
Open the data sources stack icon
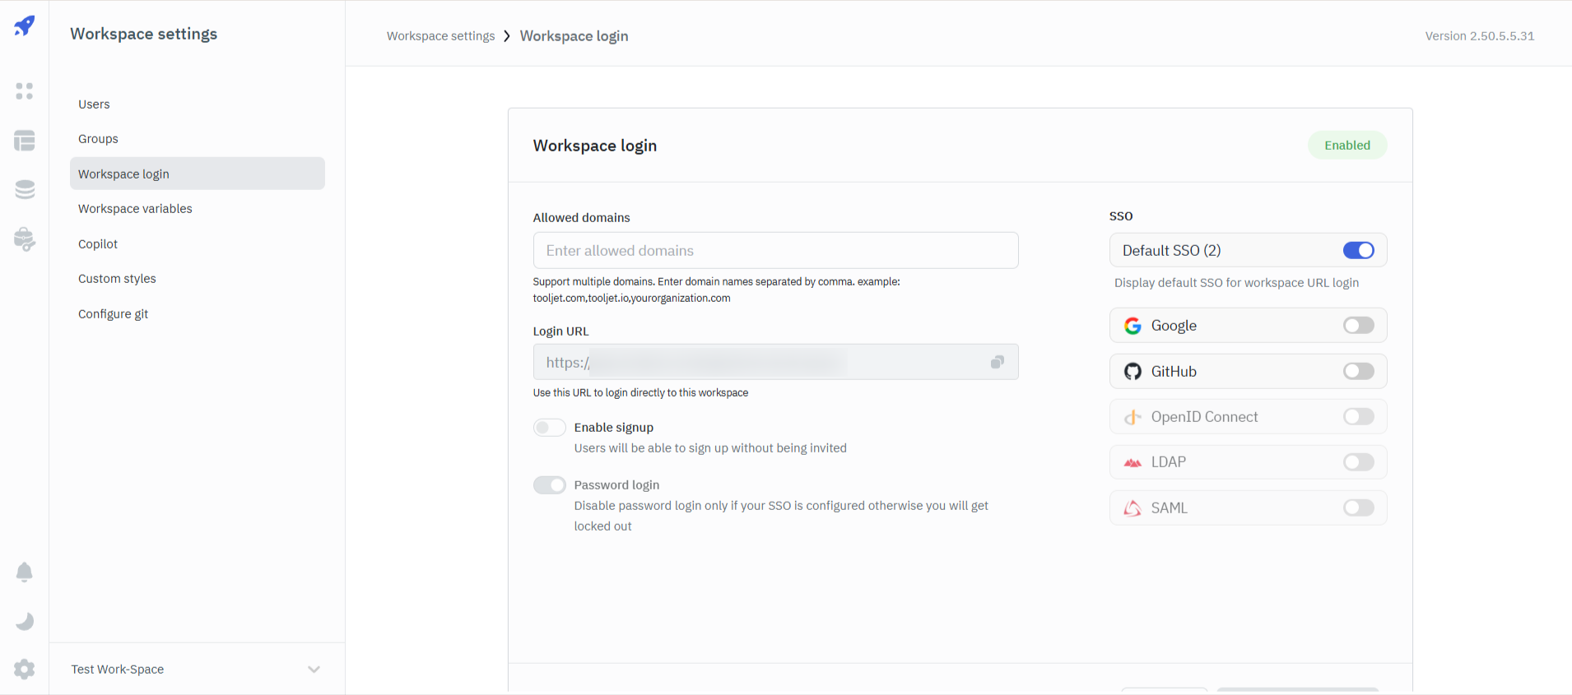25,190
